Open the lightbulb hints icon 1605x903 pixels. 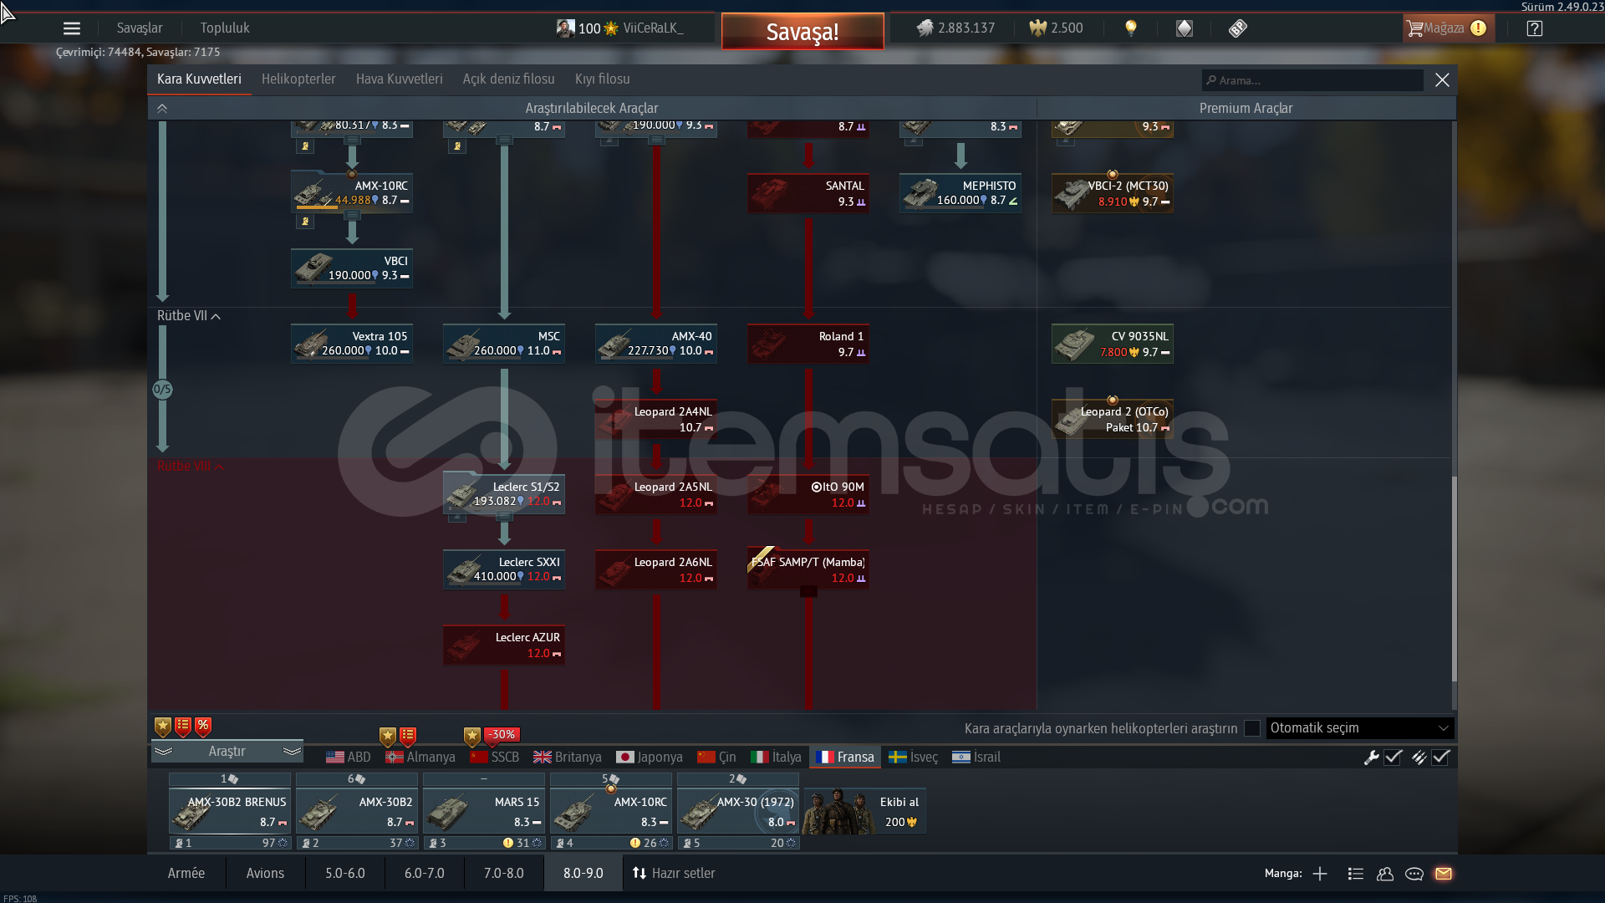(x=1131, y=28)
